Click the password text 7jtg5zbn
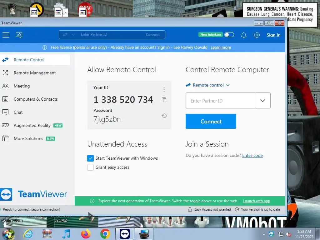 pos(107,119)
